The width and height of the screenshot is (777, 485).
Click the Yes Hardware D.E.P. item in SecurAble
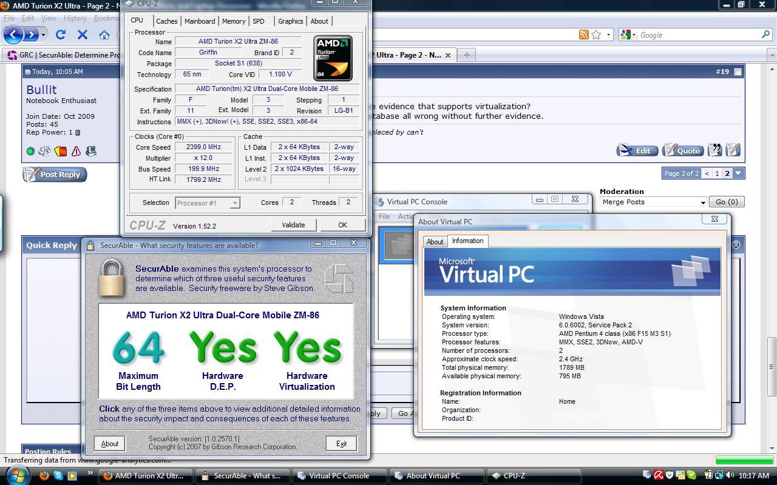click(x=223, y=360)
